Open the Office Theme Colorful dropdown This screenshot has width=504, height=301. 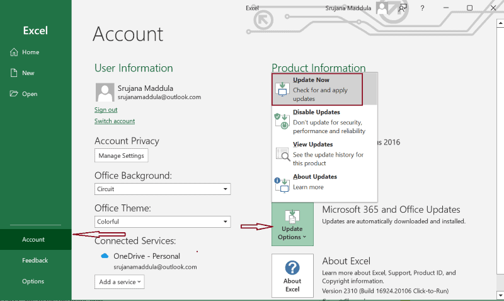pos(163,221)
